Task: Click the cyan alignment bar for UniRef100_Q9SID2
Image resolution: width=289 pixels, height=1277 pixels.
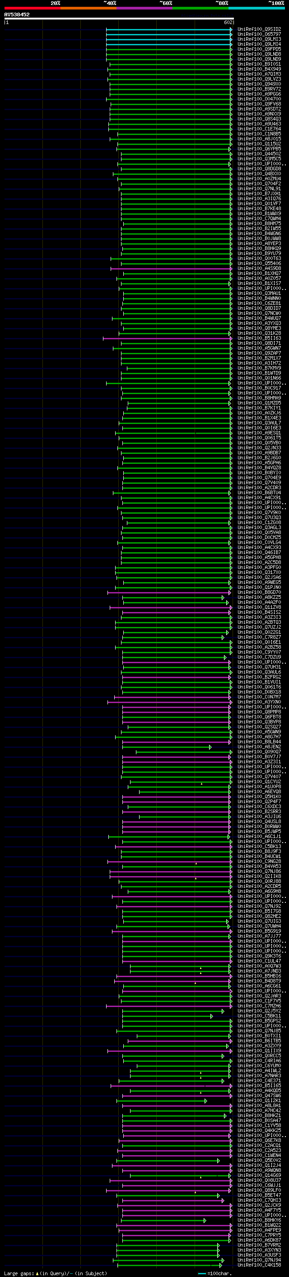Action: pos(169,29)
